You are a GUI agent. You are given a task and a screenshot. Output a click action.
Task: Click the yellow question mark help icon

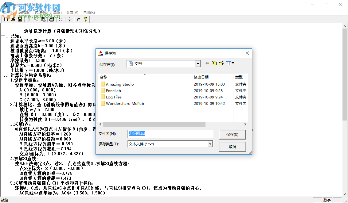pyautogui.click(x=86, y=20)
